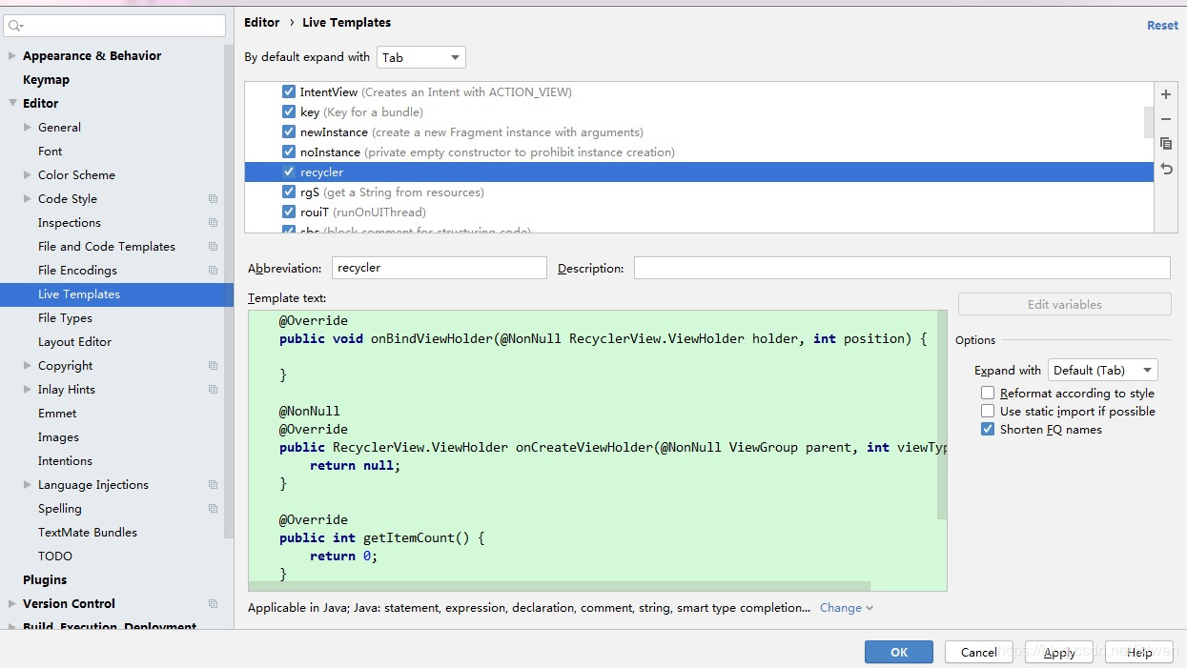Image resolution: width=1187 pixels, height=668 pixels.
Task: Remove selected template with minus icon
Action: pos(1166,119)
